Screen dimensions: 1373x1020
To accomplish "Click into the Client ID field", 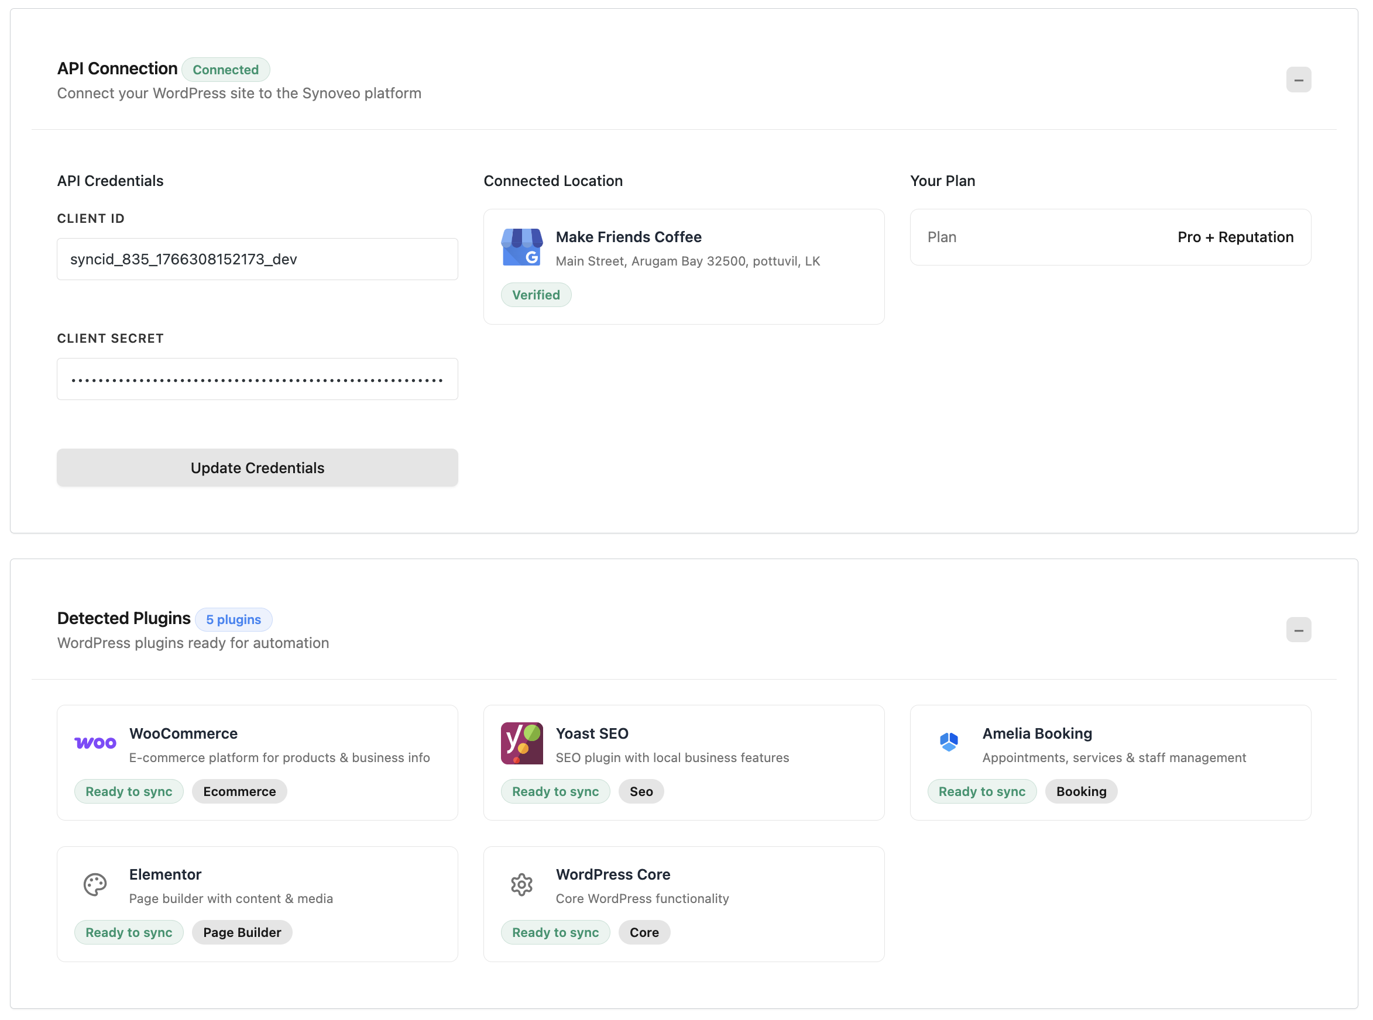I will coord(257,259).
